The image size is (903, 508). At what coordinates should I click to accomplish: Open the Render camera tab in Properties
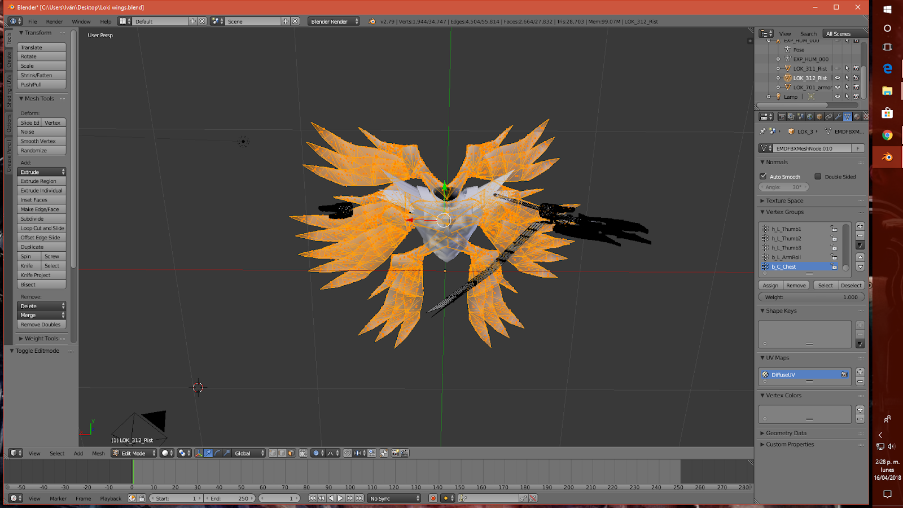(x=782, y=116)
